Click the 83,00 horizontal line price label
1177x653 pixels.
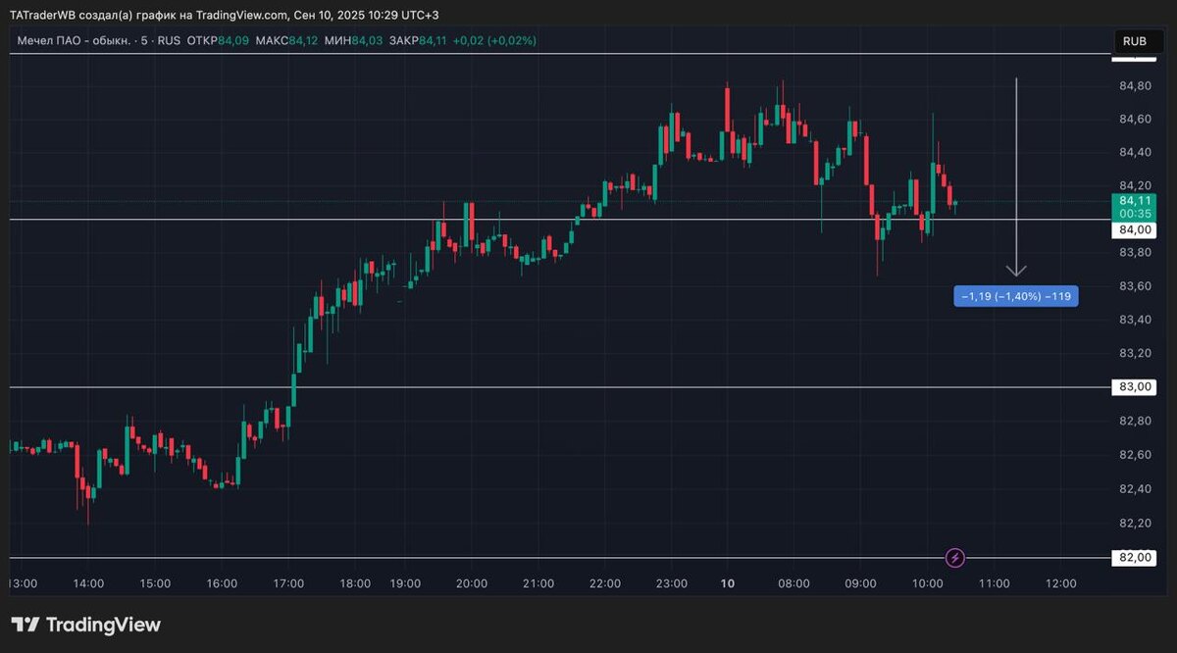click(x=1135, y=387)
